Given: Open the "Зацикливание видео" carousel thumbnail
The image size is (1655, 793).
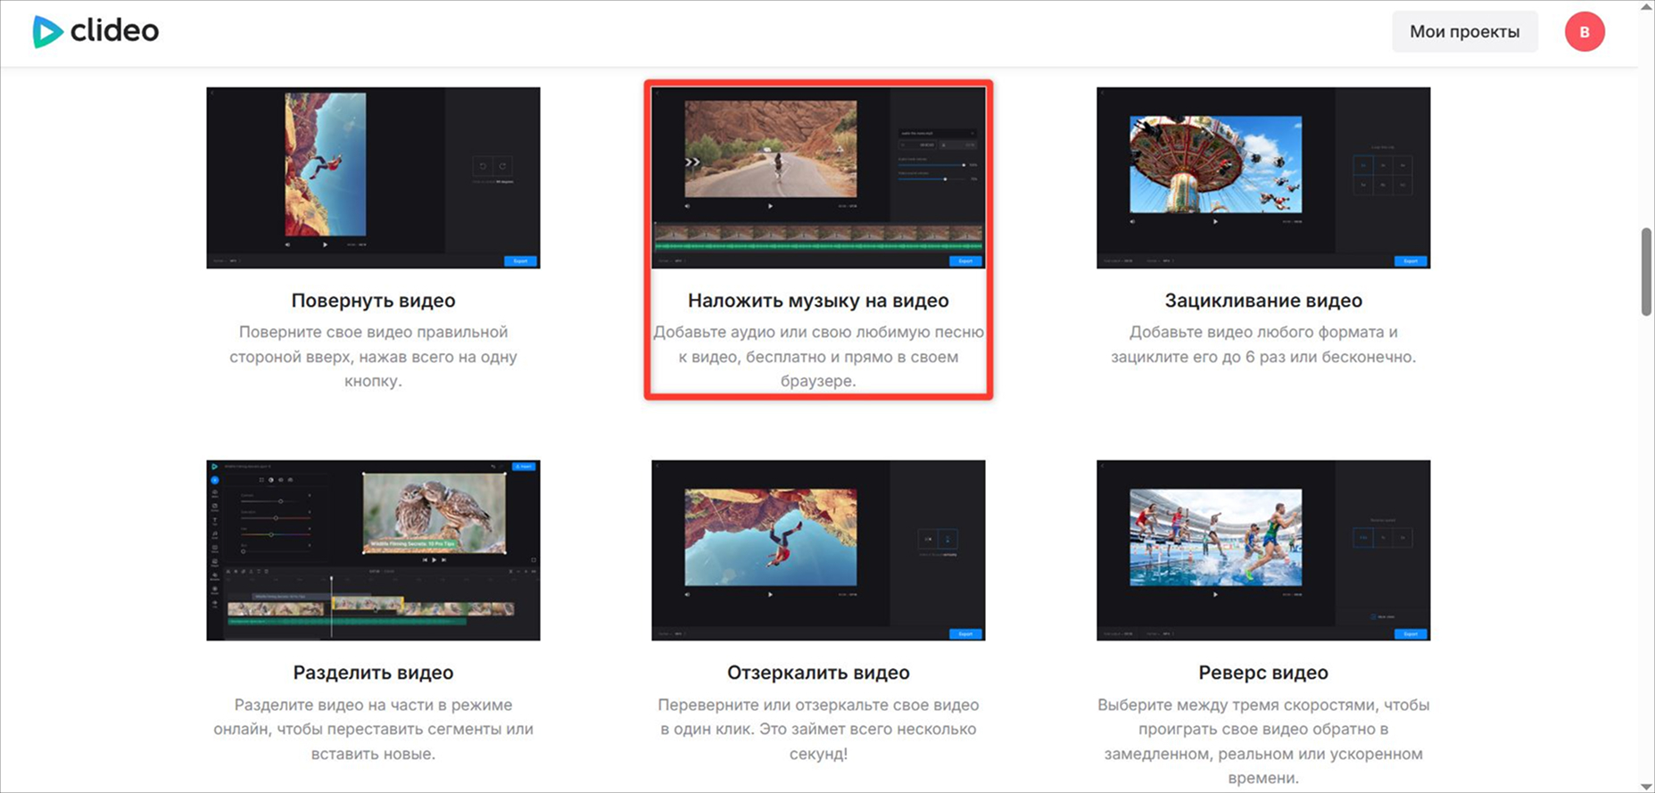Looking at the screenshot, I should point(1262,178).
